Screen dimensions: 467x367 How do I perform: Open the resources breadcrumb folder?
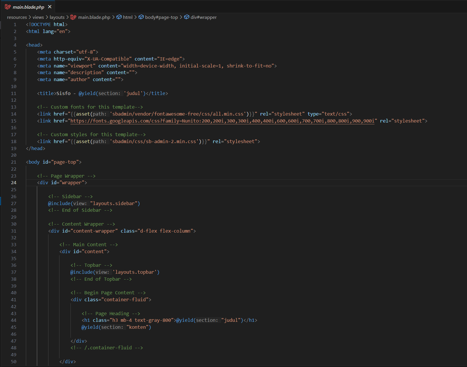17,17
